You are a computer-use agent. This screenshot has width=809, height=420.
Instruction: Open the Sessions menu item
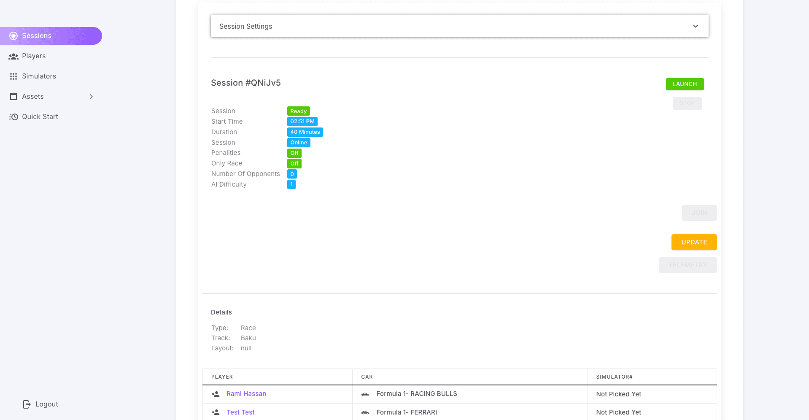pos(36,35)
